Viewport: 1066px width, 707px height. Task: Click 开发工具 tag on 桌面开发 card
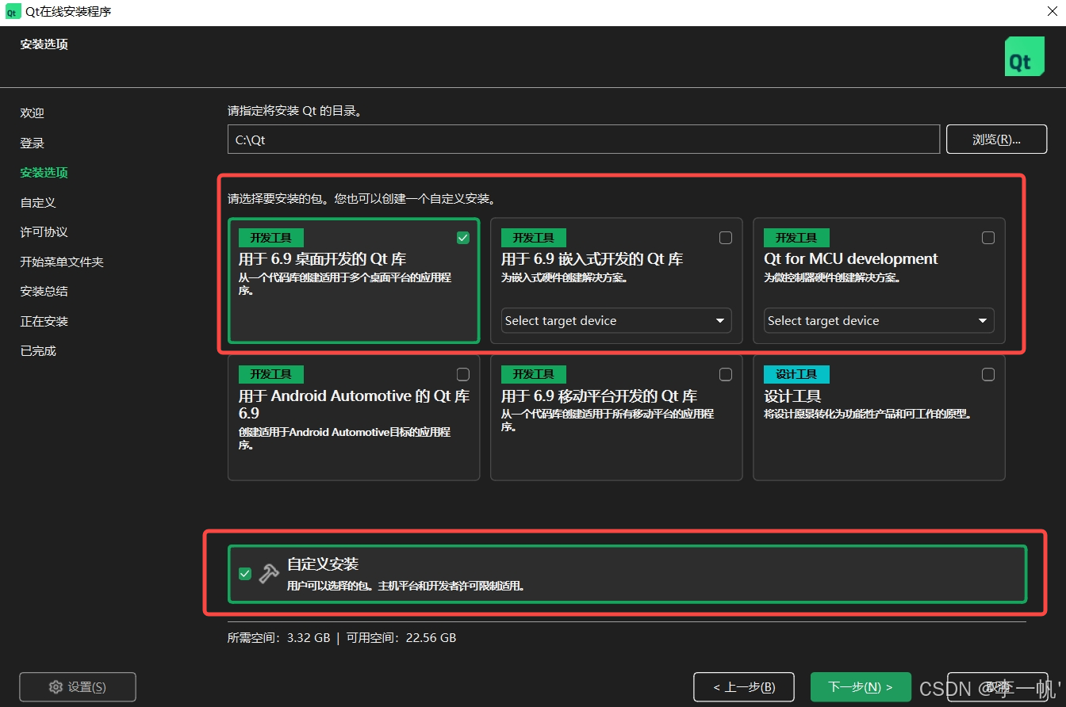coord(271,238)
